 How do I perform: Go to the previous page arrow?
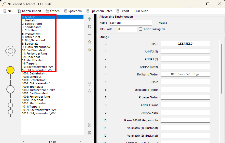(24, 141)
